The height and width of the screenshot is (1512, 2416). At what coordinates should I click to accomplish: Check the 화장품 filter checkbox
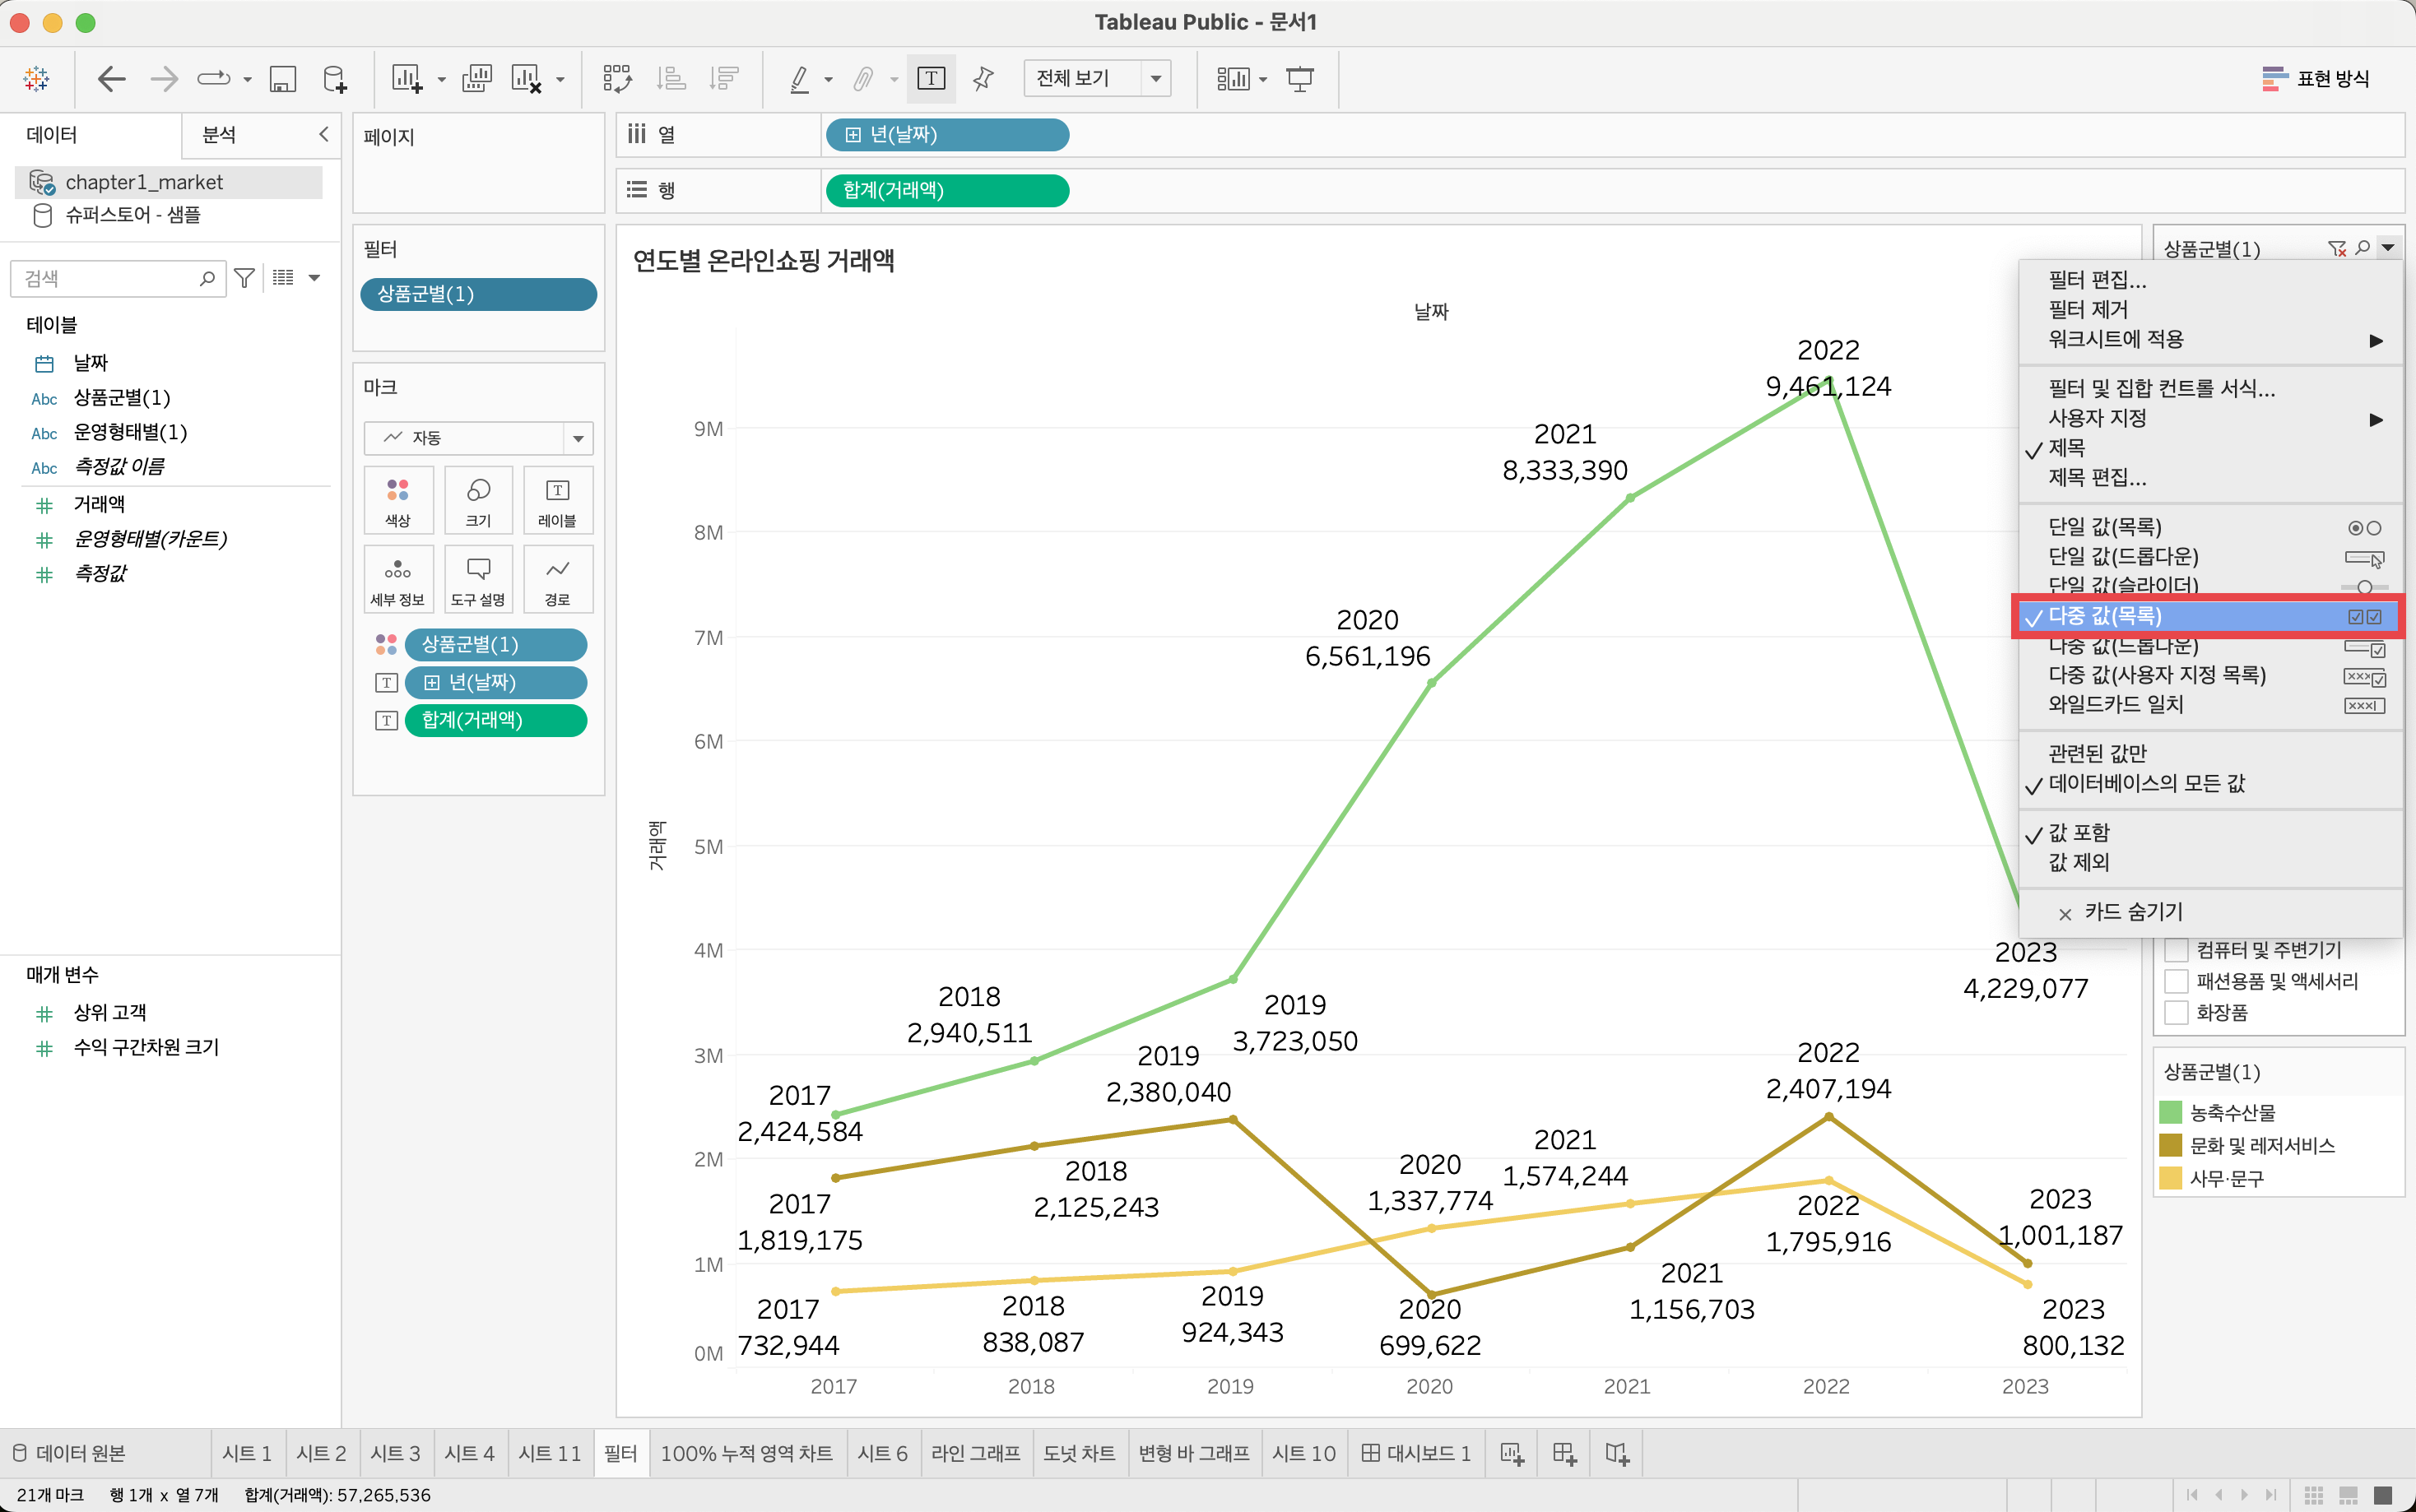coord(2175,1013)
